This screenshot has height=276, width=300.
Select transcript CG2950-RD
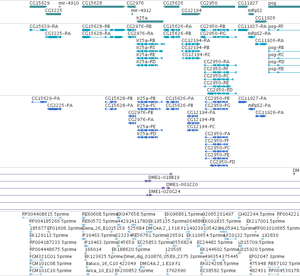220,90
